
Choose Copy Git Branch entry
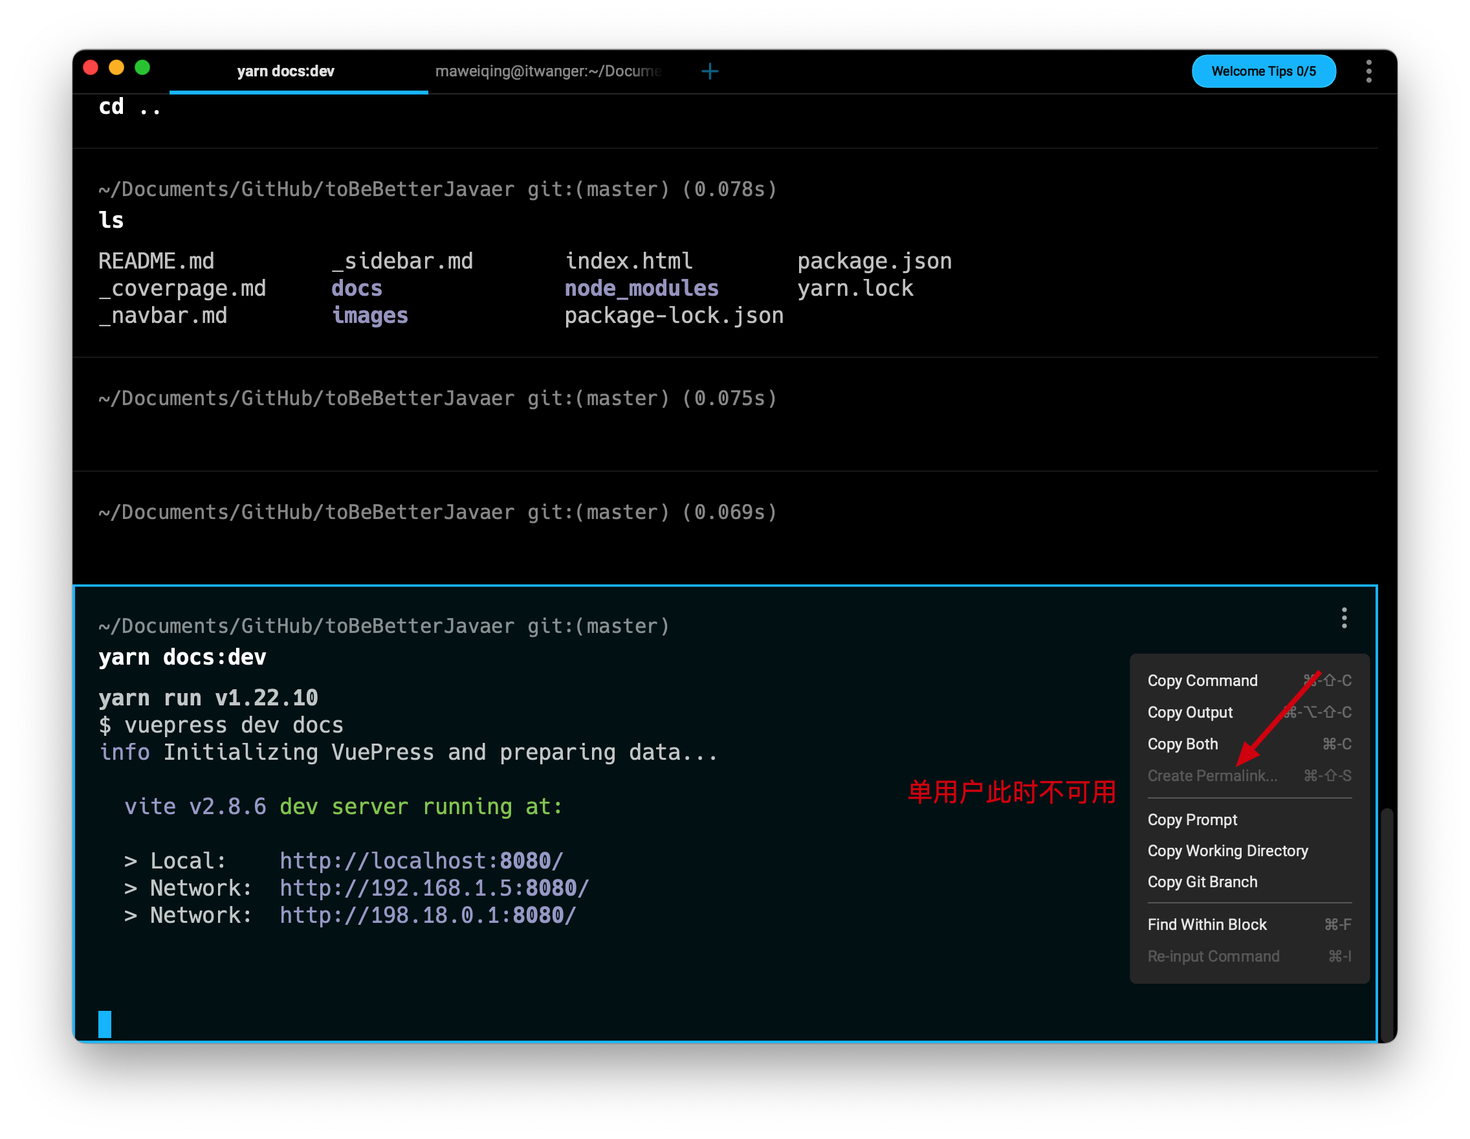click(x=1202, y=882)
